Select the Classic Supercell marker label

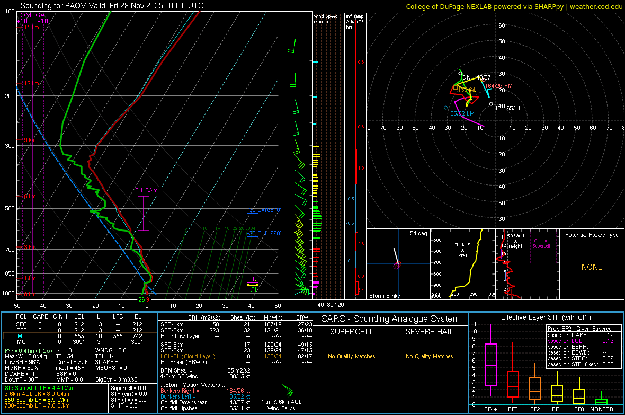tap(541, 243)
